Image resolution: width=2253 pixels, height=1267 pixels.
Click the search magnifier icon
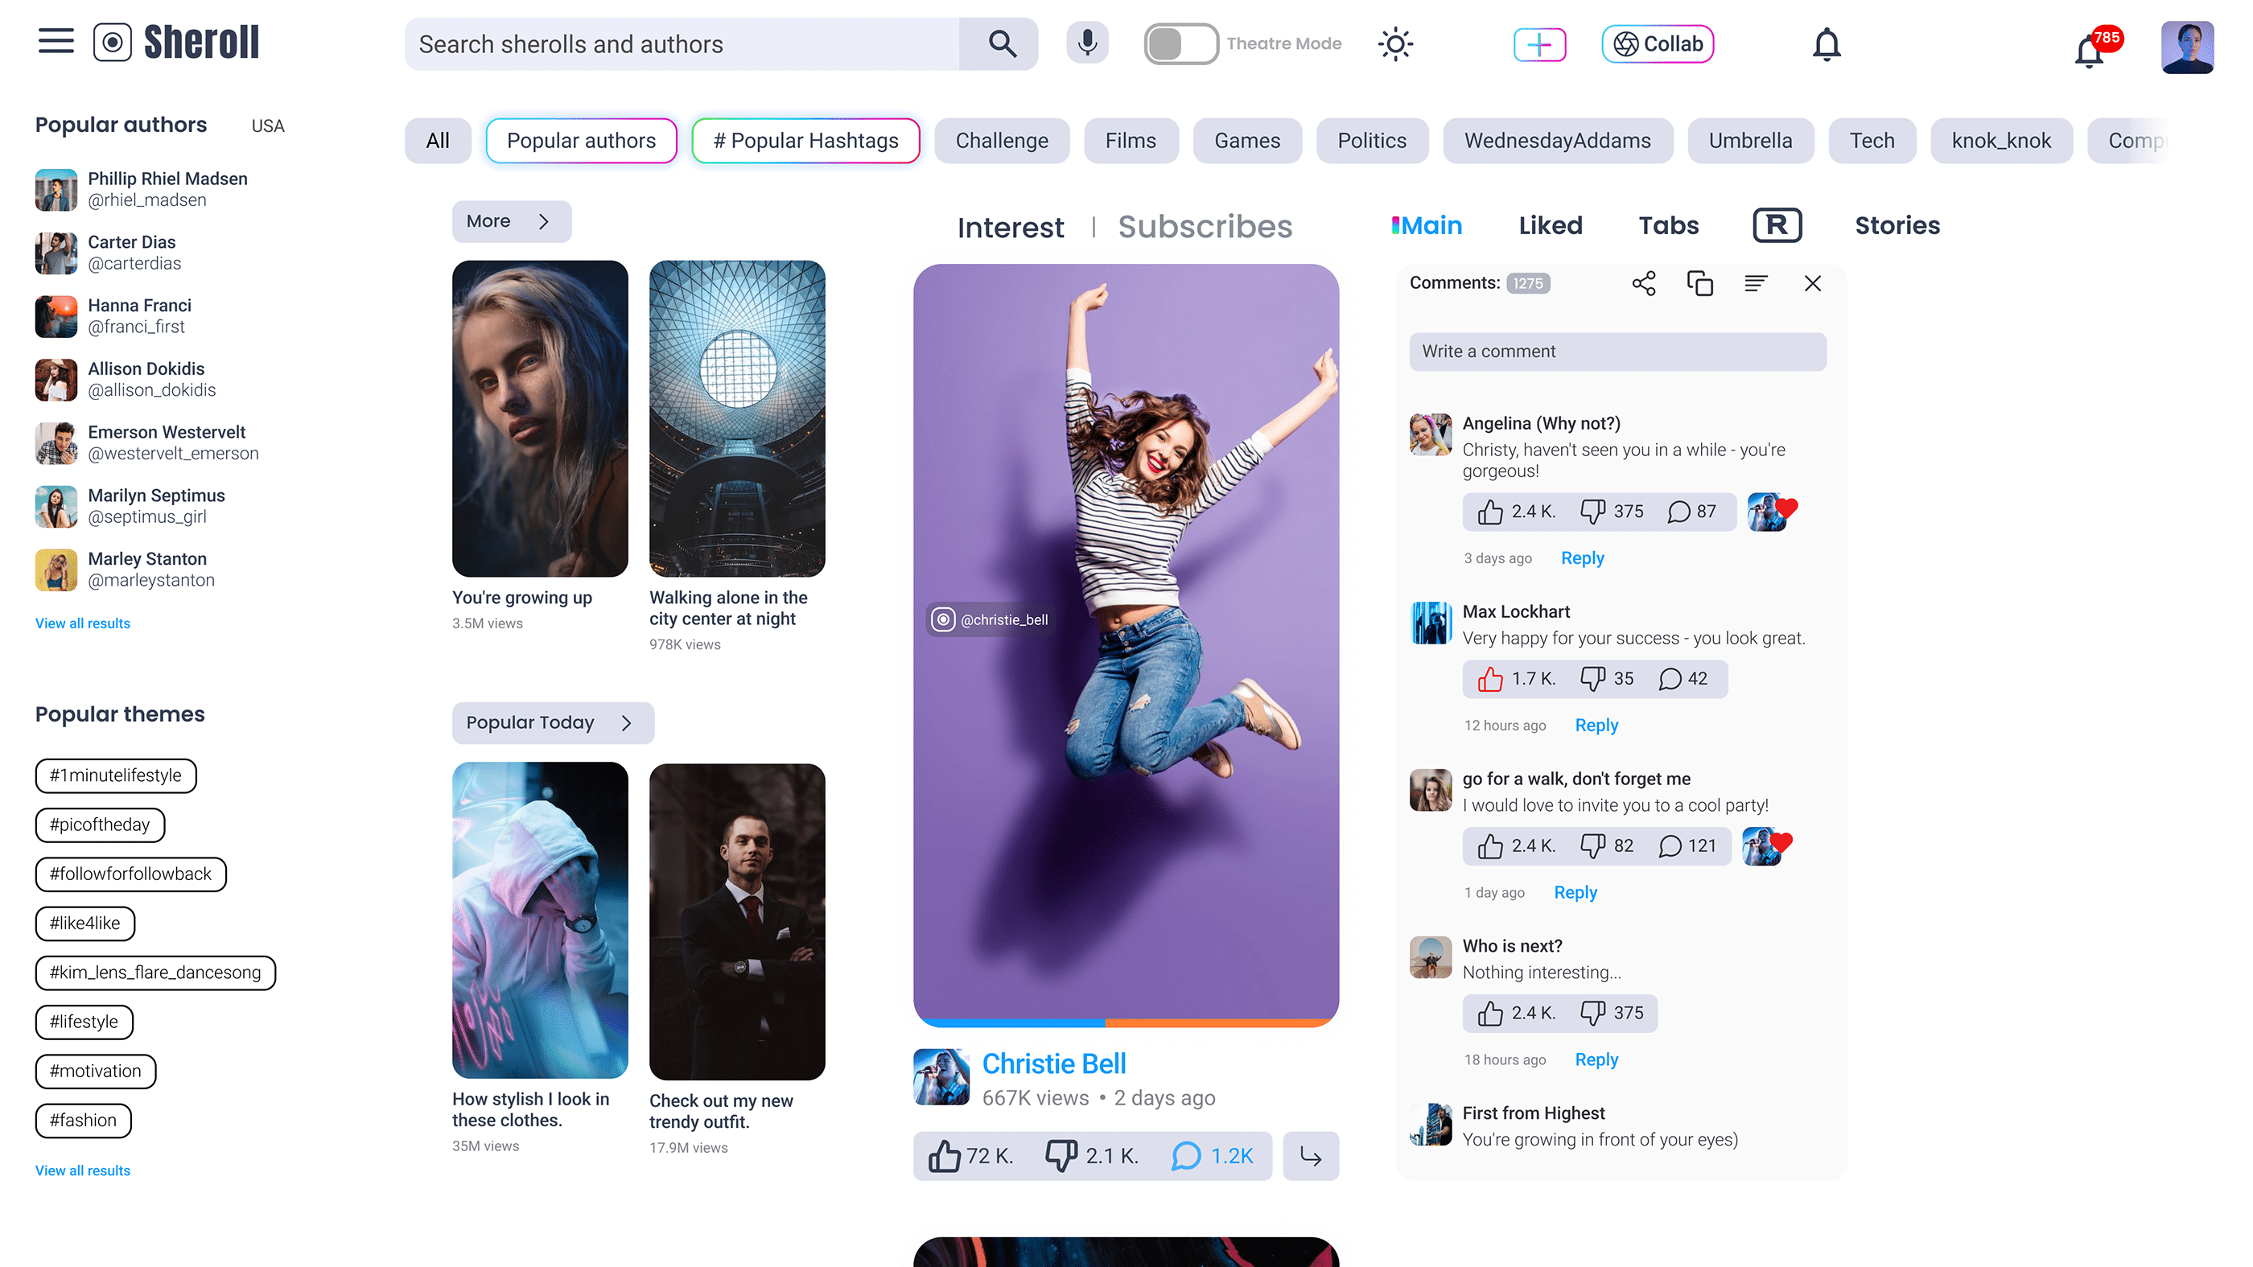(x=1002, y=43)
